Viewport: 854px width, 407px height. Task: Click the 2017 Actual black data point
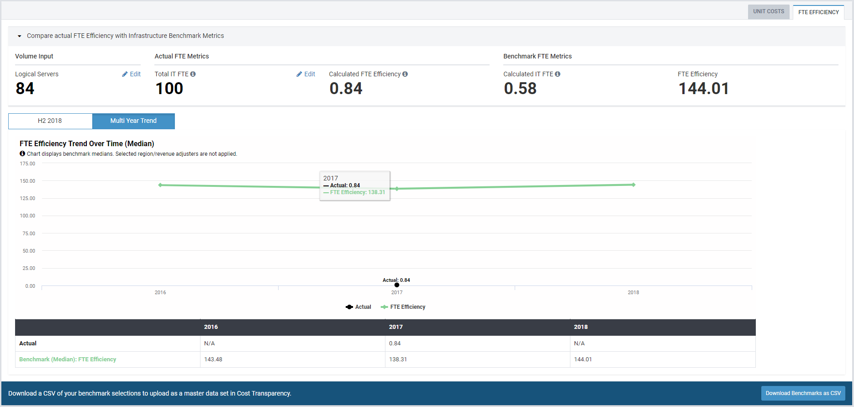click(397, 285)
